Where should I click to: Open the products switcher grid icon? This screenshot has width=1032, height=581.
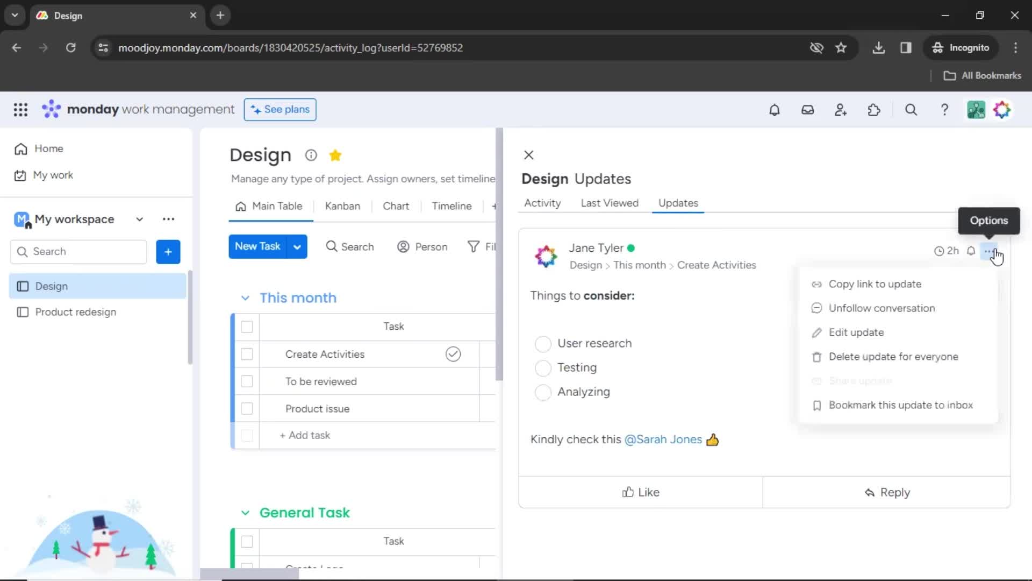tap(20, 110)
